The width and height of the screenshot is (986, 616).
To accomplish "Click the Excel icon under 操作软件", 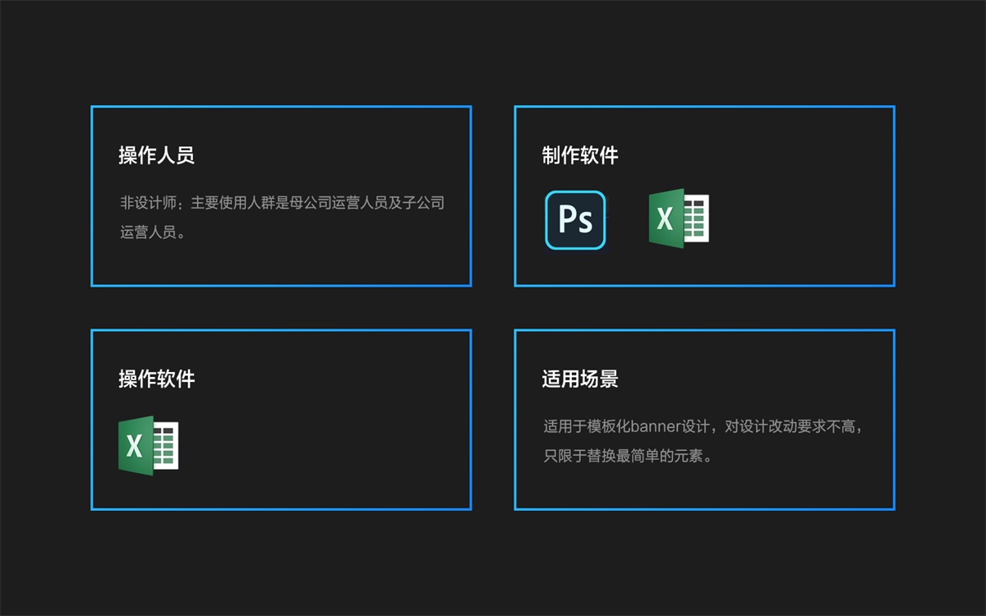I will pos(149,444).
